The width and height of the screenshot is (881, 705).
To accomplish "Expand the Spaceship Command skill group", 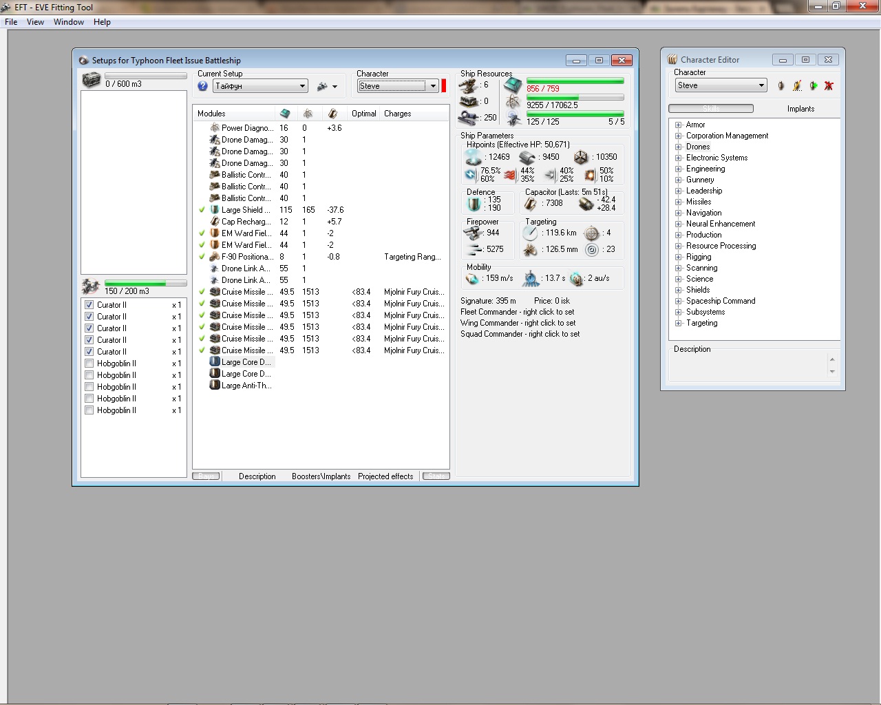I will (x=678, y=302).
